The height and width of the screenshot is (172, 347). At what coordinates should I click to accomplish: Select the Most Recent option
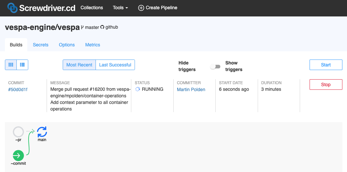(x=79, y=65)
